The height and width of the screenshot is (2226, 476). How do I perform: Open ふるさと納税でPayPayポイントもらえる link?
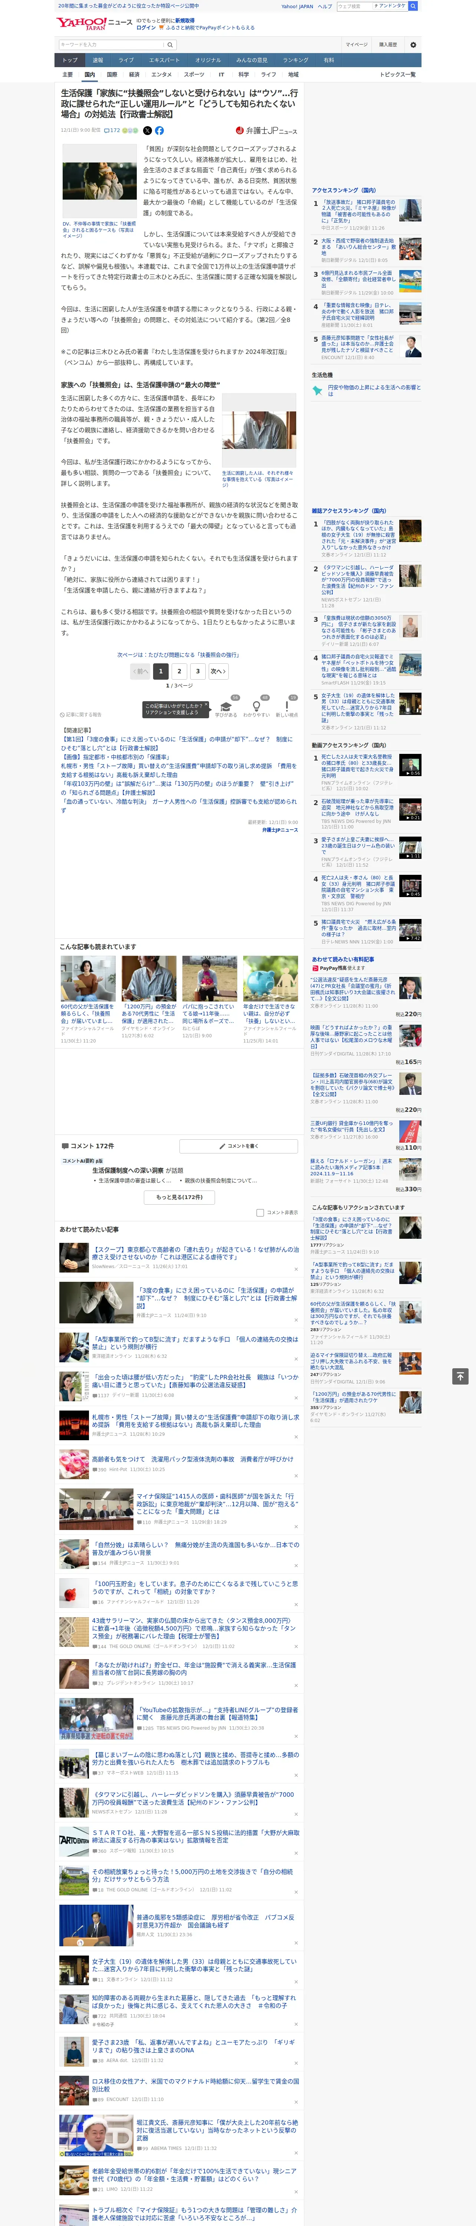pyautogui.click(x=210, y=28)
